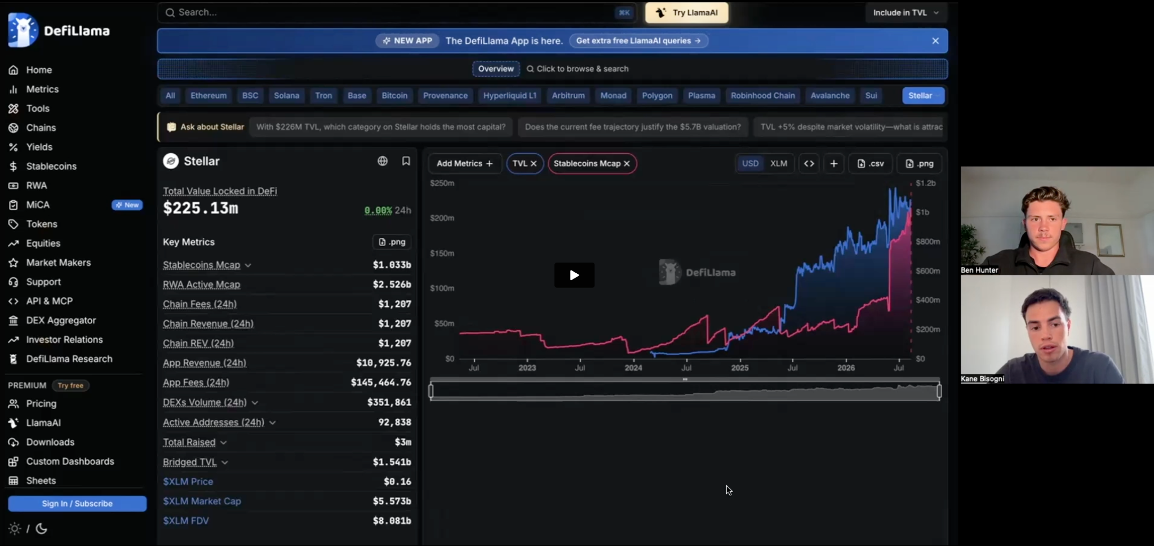
Task: Click the right chart range handle
Action: pos(939,391)
